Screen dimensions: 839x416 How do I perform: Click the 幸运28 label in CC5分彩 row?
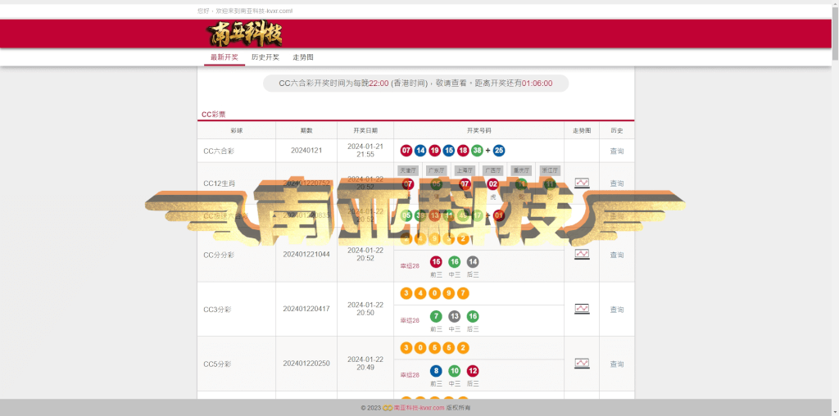pos(410,375)
